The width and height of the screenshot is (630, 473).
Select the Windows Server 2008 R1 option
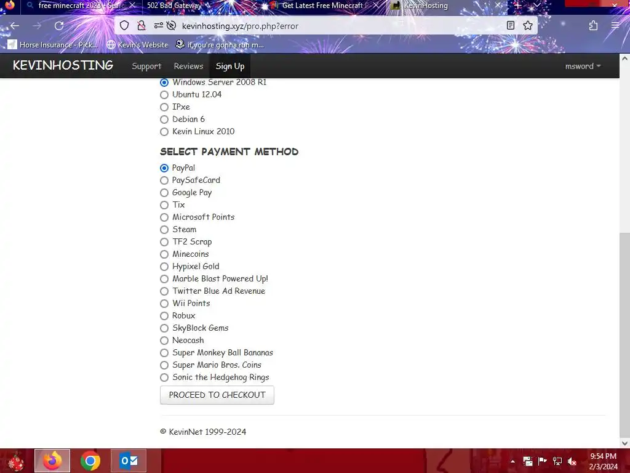point(164,83)
